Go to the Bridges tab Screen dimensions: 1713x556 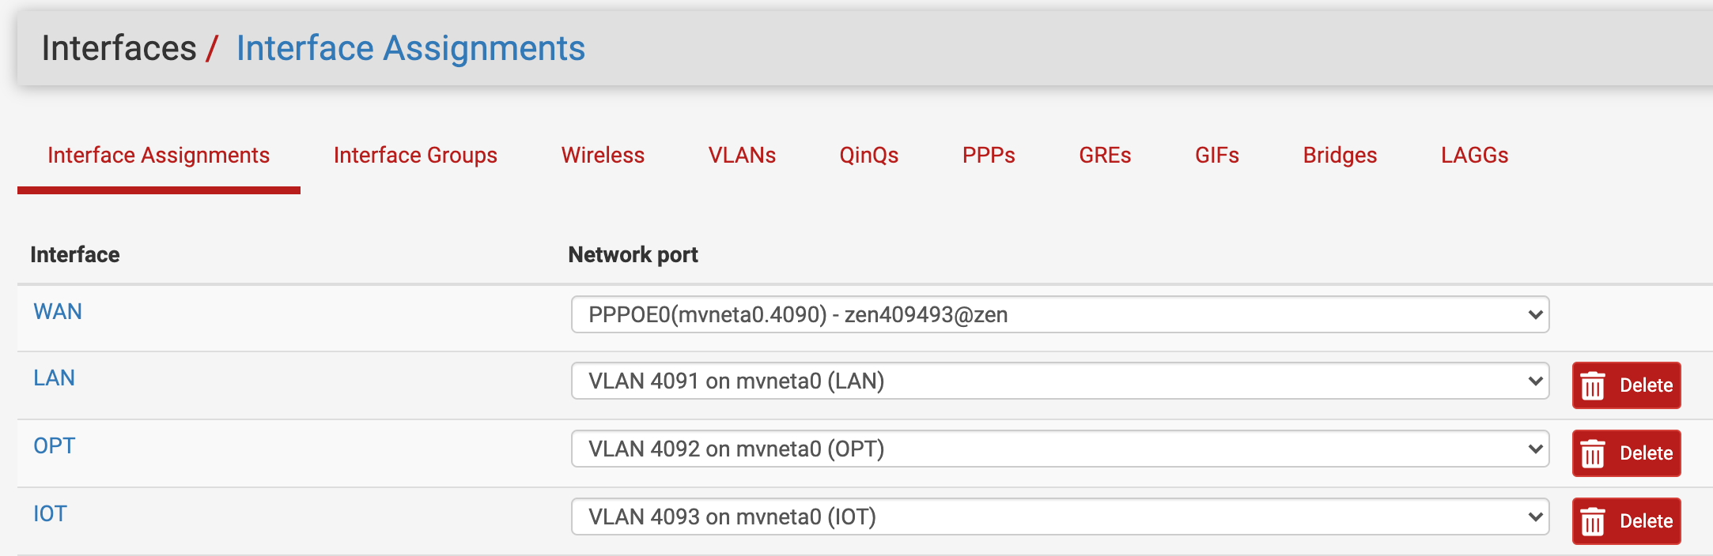coord(1340,155)
